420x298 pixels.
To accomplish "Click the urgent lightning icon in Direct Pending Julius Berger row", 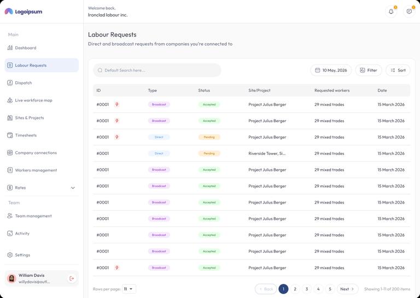I will pos(117,137).
